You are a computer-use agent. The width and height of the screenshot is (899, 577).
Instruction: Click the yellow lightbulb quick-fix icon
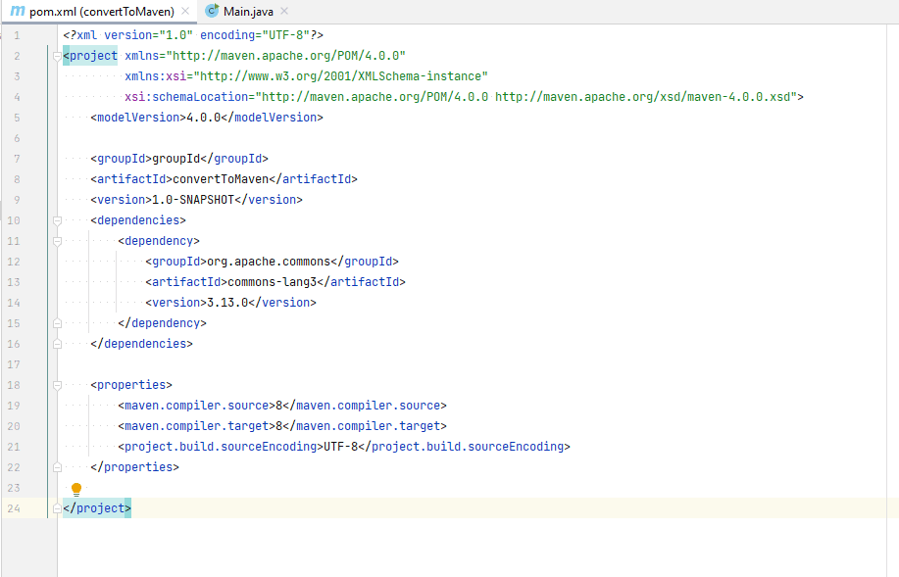point(76,489)
